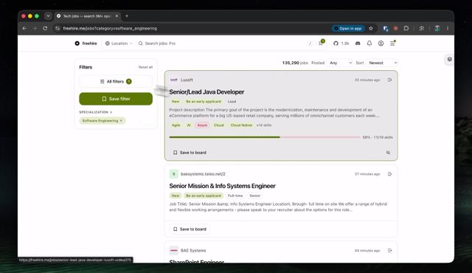The width and height of the screenshot is (472, 273).
Task: Open the header menu icon beside the profile icon
Action: (392, 43)
